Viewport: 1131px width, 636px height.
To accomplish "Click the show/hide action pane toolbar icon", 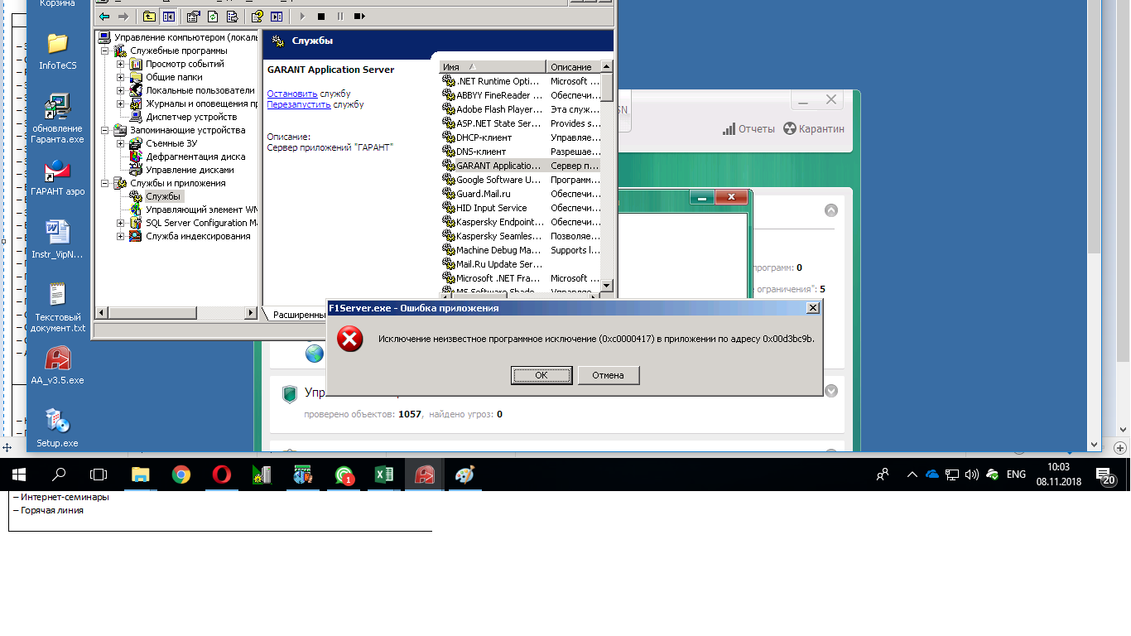I will click(277, 16).
